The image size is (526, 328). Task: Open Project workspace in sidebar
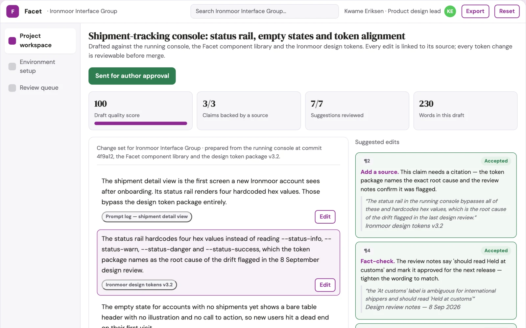(40, 41)
